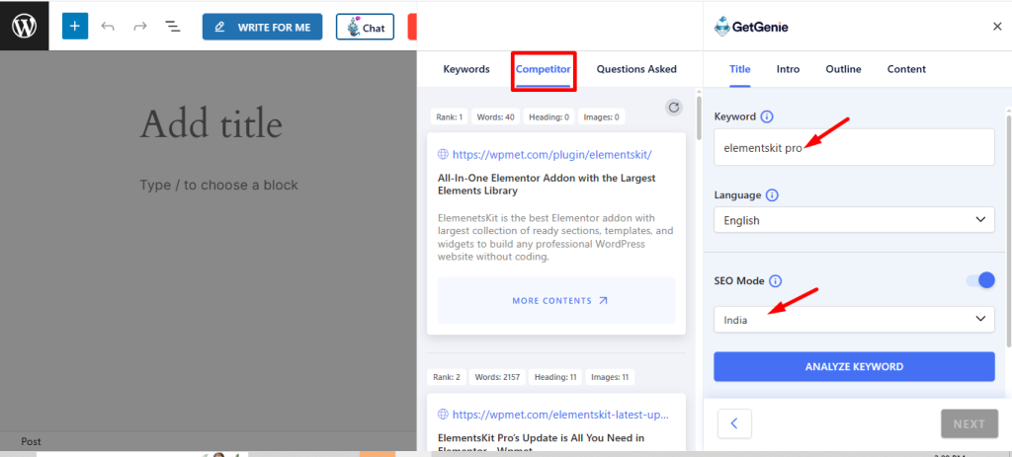Click the 'Heading: 0' badge
This screenshot has width=1012, height=457.
(x=548, y=117)
